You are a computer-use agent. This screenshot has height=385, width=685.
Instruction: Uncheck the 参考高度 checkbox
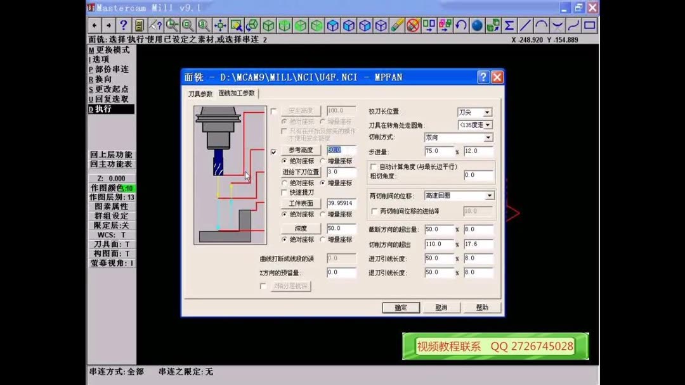point(273,152)
